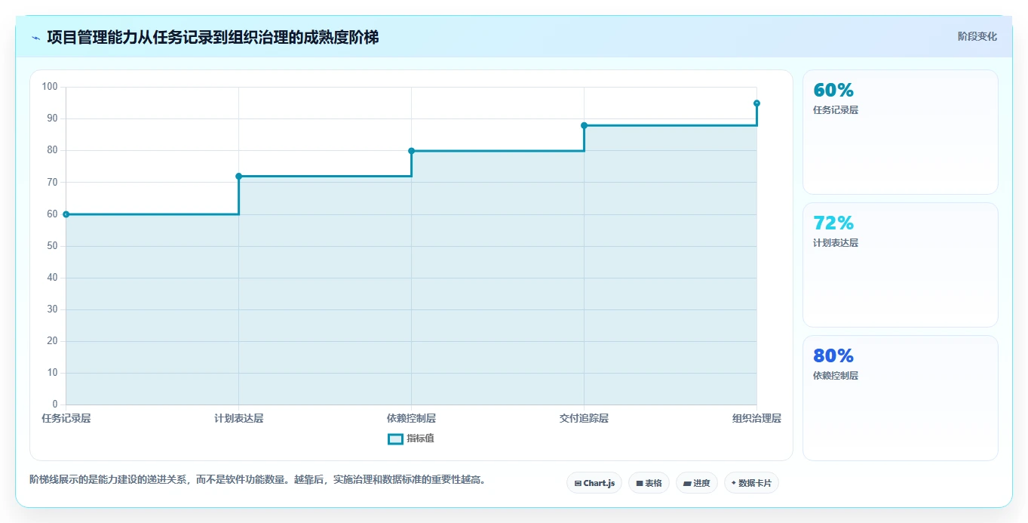
Task: Click the 进度 tag
Action: pyautogui.click(x=697, y=483)
